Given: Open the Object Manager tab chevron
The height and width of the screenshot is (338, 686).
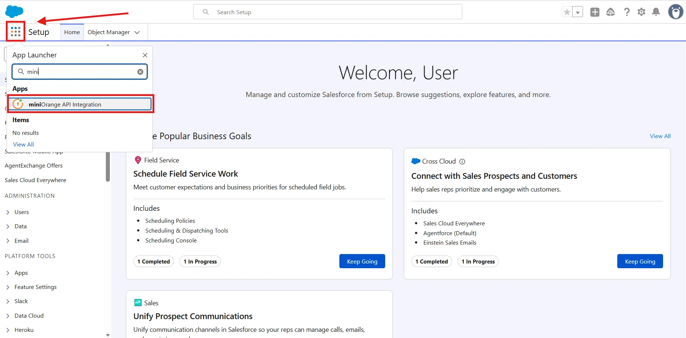Looking at the screenshot, I should click(137, 32).
